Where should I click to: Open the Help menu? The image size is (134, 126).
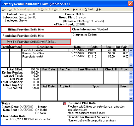pos(98,9)
